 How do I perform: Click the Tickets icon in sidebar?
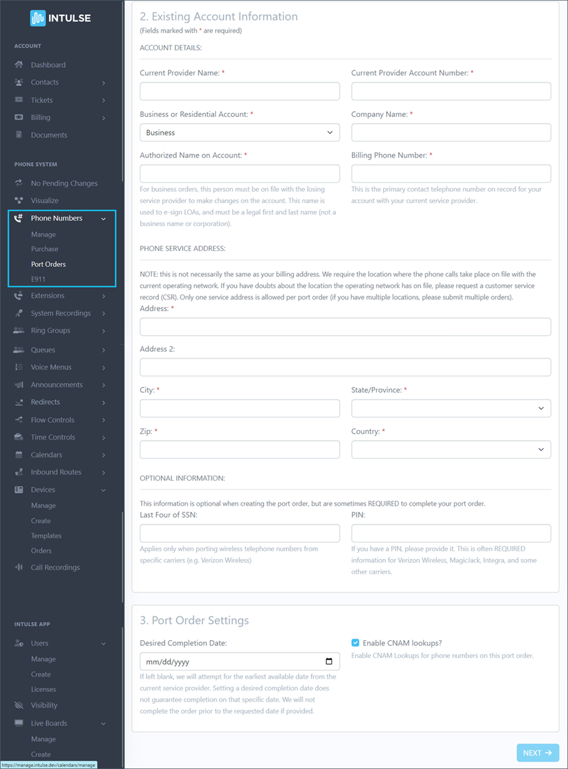pos(19,100)
